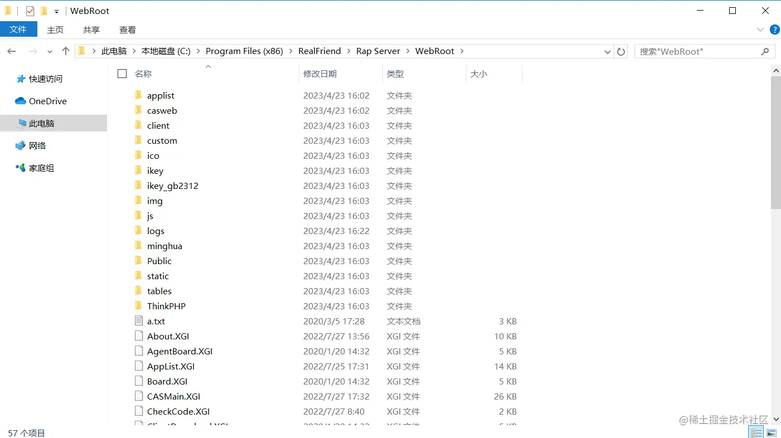781x438 pixels.
Task: Click RealFriend in the address breadcrumb
Action: point(319,51)
